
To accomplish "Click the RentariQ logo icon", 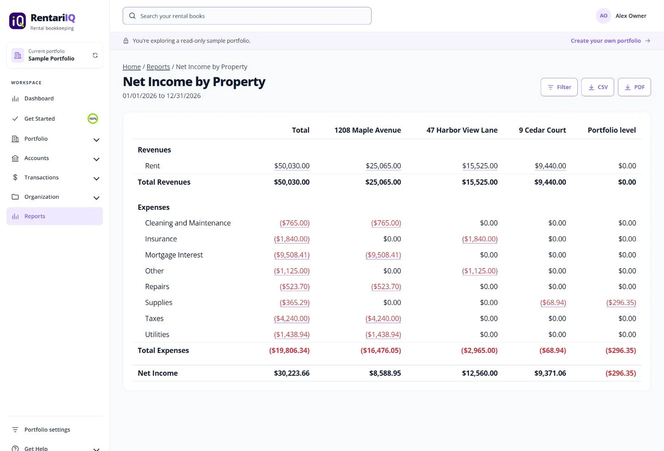I will pyautogui.click(x=18, y=21).
